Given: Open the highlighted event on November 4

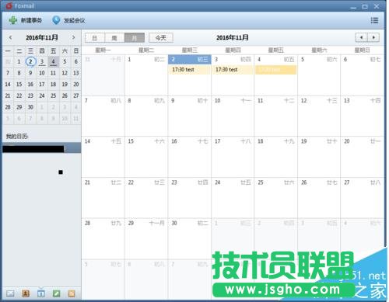Looking at the screenshot, I should 275,70.
